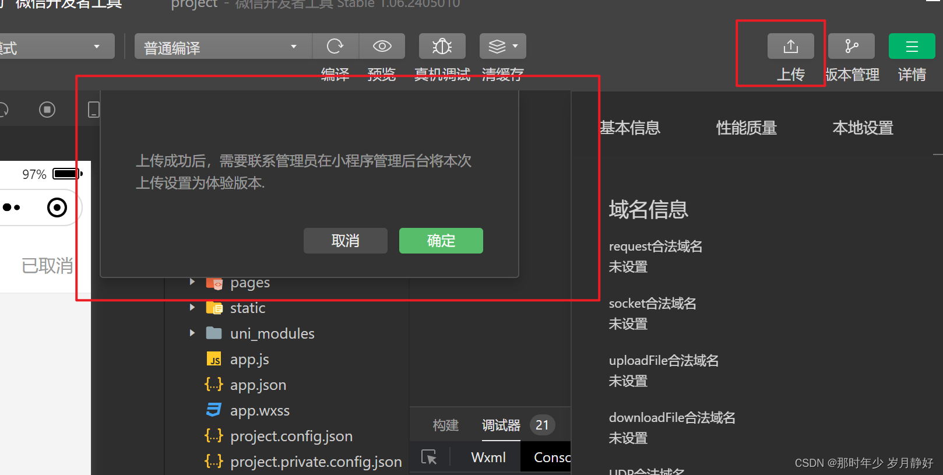Open details hamburger icon
This screenshot has height=475, width=943.
[x=912, y=46]
